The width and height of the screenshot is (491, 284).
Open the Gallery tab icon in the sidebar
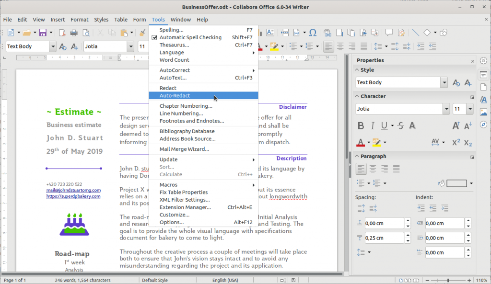(483, 112)
